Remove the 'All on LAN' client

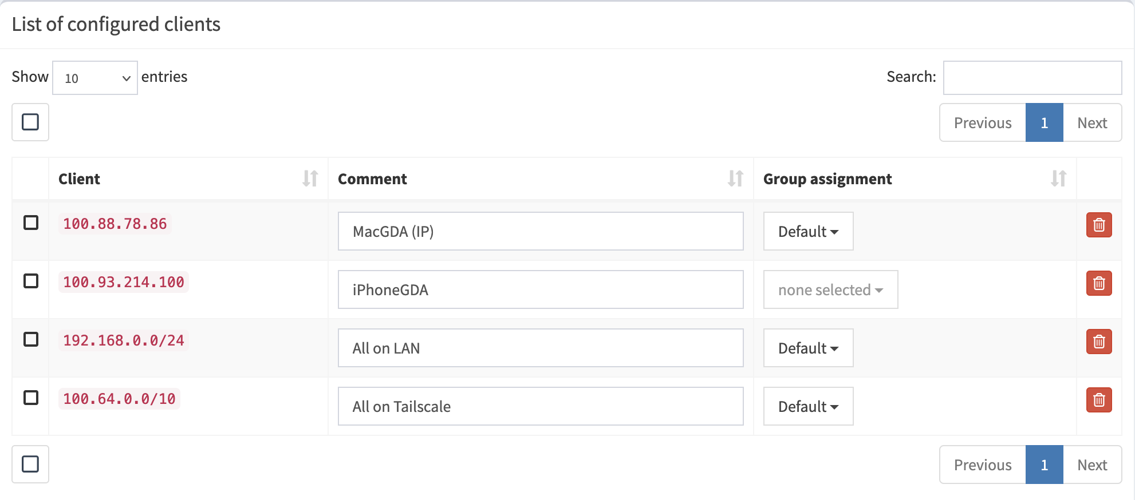[1098, 342]
